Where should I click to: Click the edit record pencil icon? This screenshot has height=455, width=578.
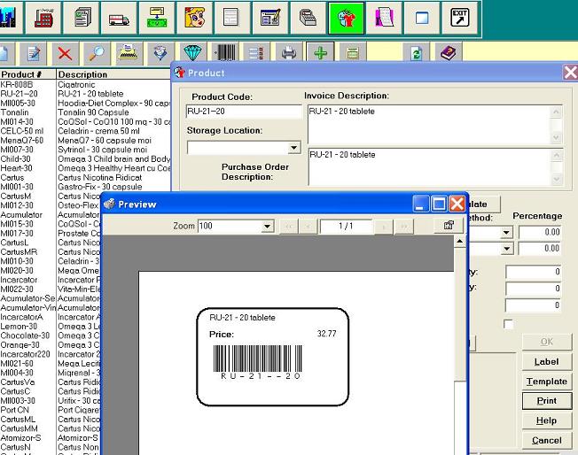(35, 54)
